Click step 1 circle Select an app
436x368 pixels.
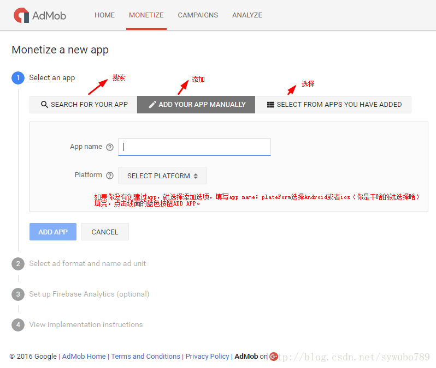pos(18,78)
